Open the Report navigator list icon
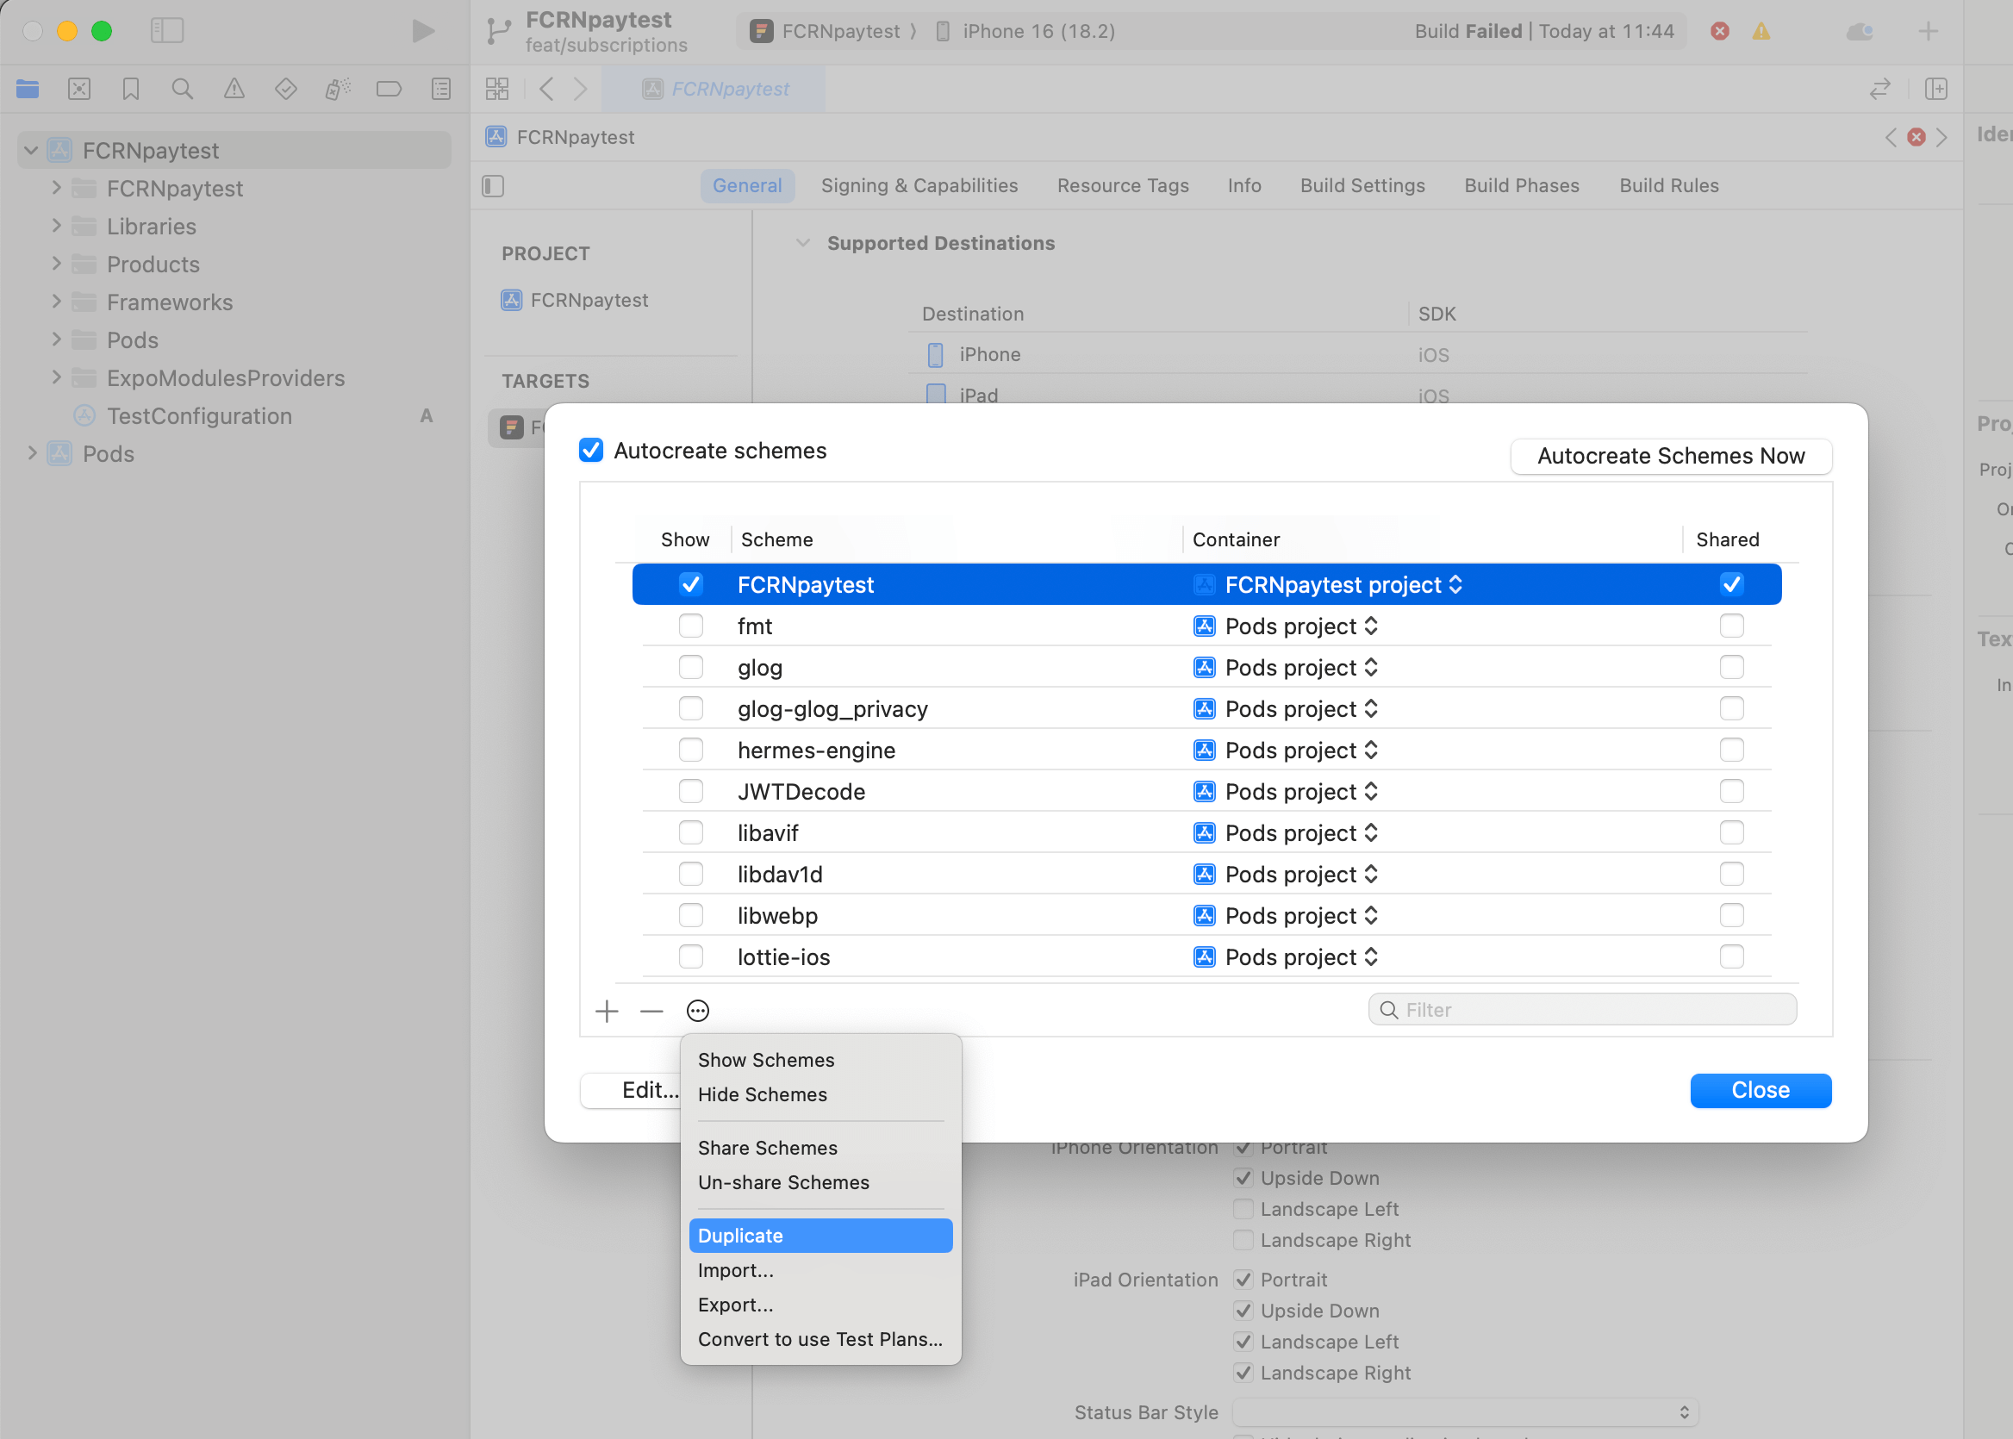The width and height of the screenshot is (2013, 1439). 440,89
